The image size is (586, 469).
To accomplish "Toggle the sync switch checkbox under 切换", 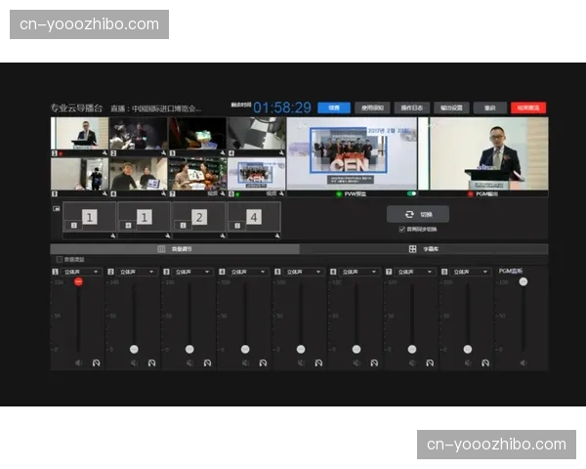I will click(x=402, y=229).
